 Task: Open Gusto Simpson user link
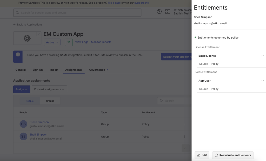tap(39, 122)
